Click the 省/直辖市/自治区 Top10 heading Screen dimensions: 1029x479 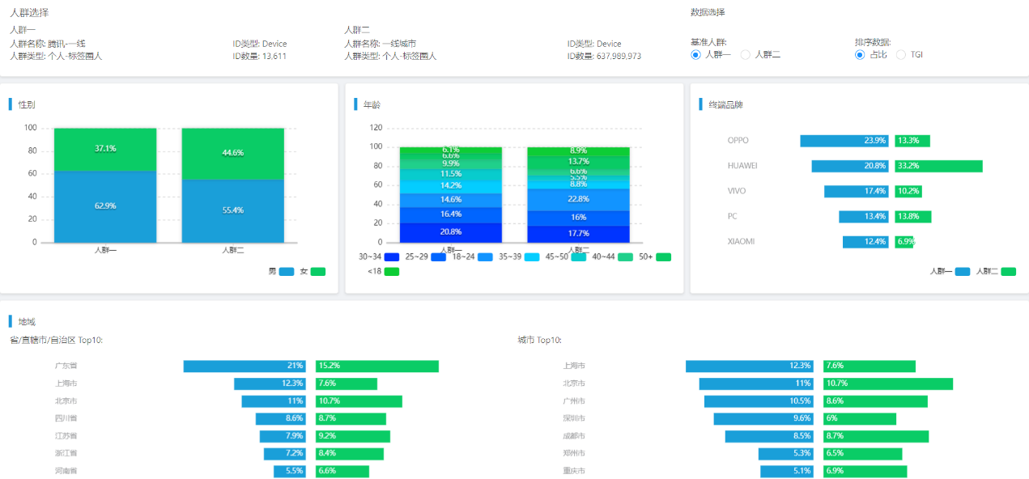pyautogui.click(x=56, y=340)
